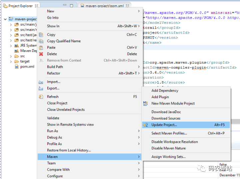The width and height of the screenshot is (240, 179).
Task: Choose Assign Working Sets
Action: [186, 157]
